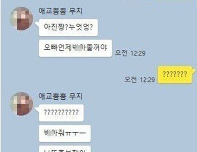Select the lower sender name 애교뿜뿜 무지

(x=60, y=96)
